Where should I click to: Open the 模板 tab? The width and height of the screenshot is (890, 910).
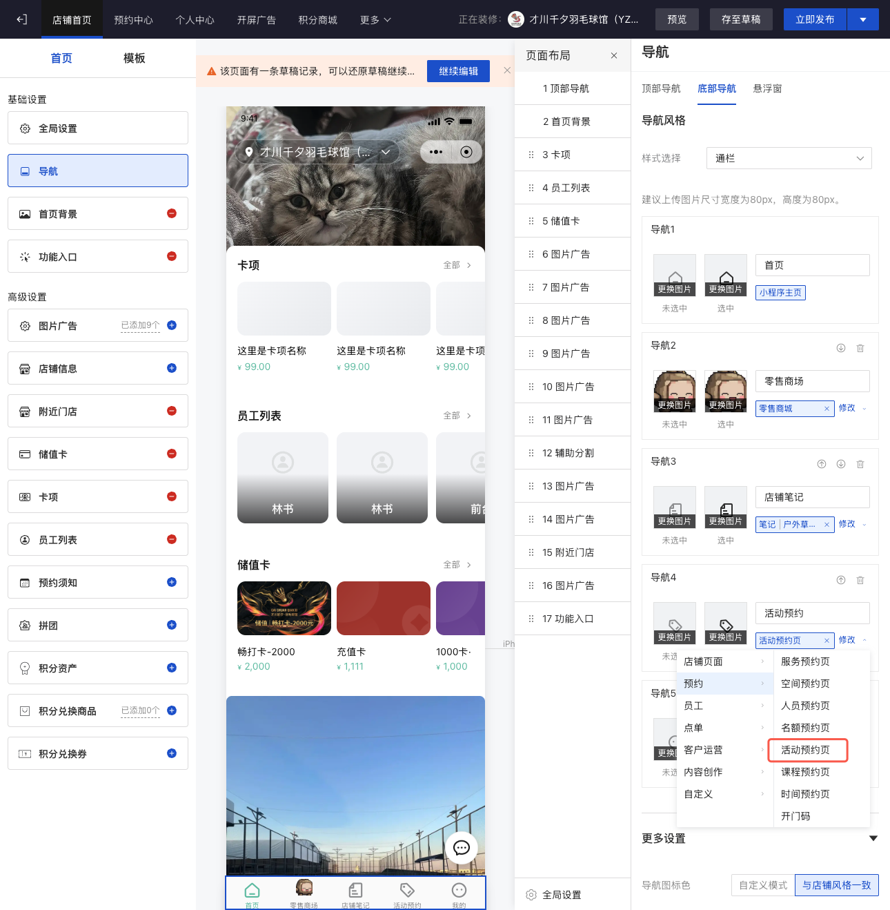[135, 58]
